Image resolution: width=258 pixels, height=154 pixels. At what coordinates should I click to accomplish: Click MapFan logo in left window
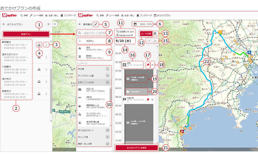coord(9,15)
